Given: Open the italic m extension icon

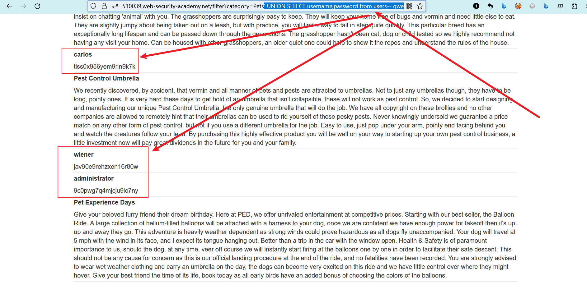Looking at the screenshot, I should [560, 6].
